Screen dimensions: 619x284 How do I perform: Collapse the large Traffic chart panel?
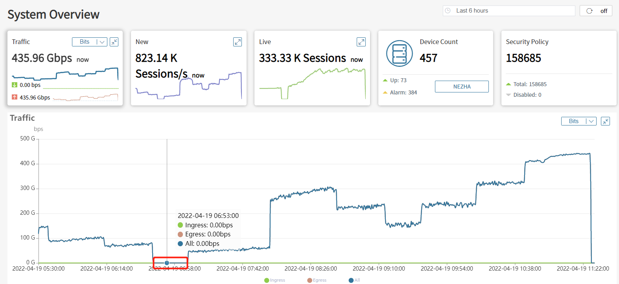[605, 121]
